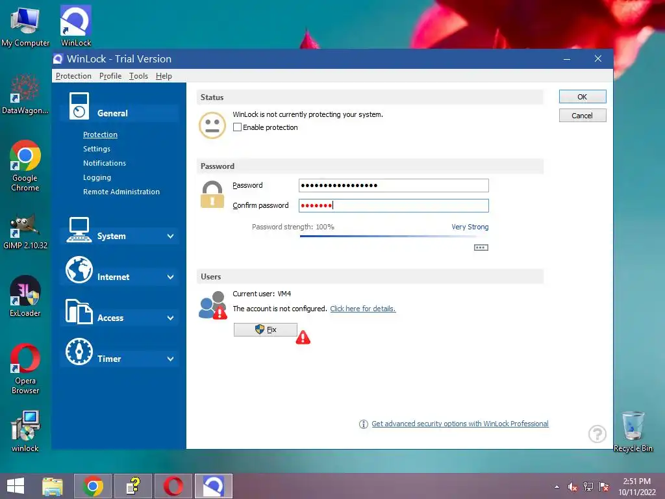665x499 pixels.
Task: Open the Profile menu
Action: (110, 76)
